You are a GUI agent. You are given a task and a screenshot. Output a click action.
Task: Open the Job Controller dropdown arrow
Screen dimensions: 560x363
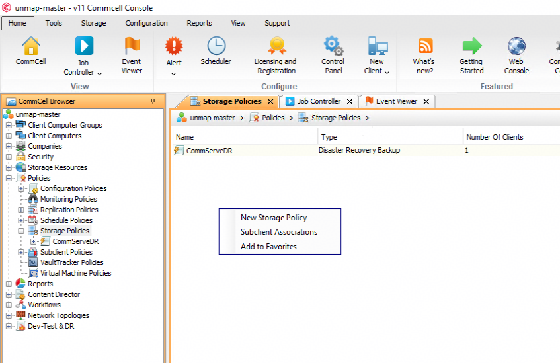coord(100,73)
